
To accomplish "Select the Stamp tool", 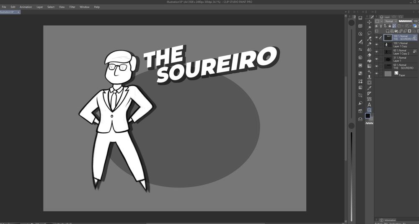I will tap(369, 77).
